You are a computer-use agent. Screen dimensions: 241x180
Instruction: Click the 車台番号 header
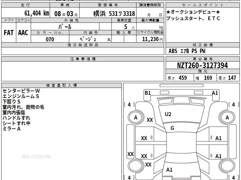click(202, 59)
